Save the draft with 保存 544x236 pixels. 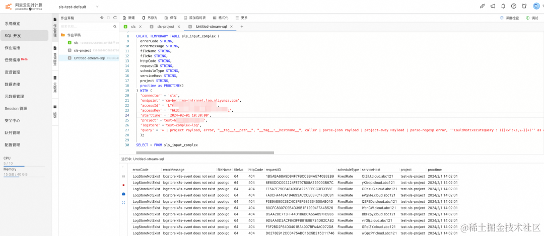click(171, 18)
